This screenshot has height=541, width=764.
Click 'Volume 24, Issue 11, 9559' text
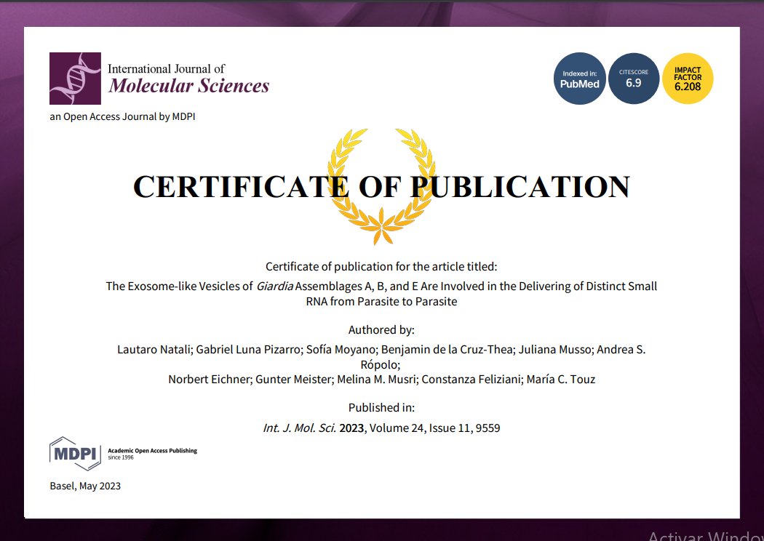tap(434, 428)
